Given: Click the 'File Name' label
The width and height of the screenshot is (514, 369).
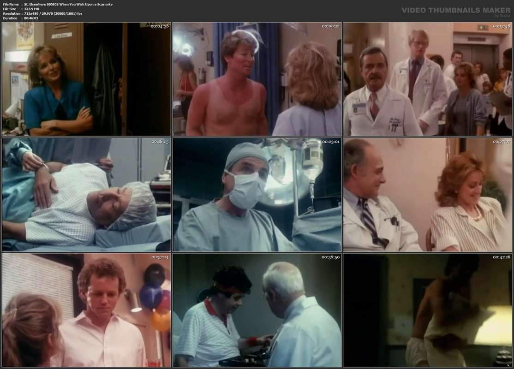Looking at the screenshot, I should [11, 4].
